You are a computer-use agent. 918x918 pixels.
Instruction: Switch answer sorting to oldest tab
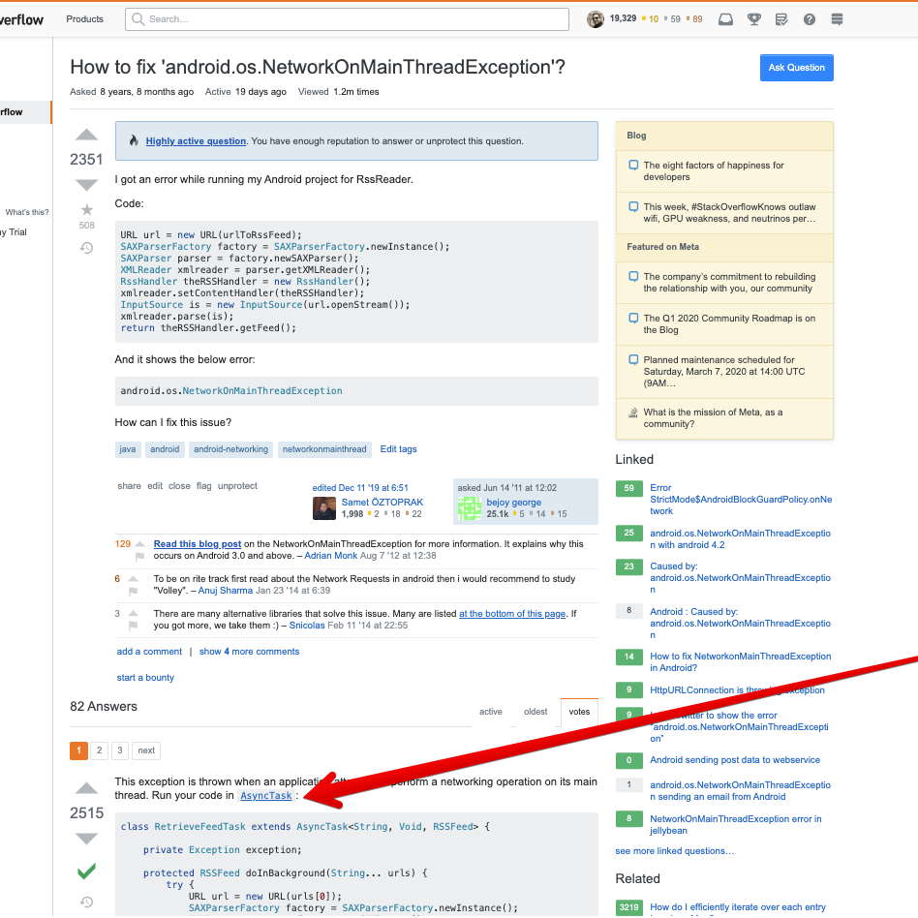[535, 711]
